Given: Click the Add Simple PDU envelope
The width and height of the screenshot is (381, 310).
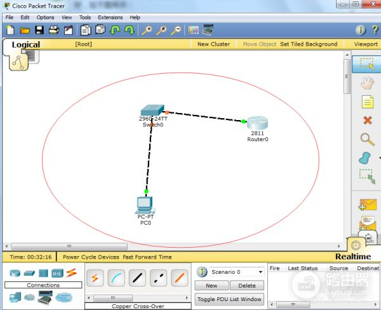Looking at the screenshot, I should click(367, 205).
